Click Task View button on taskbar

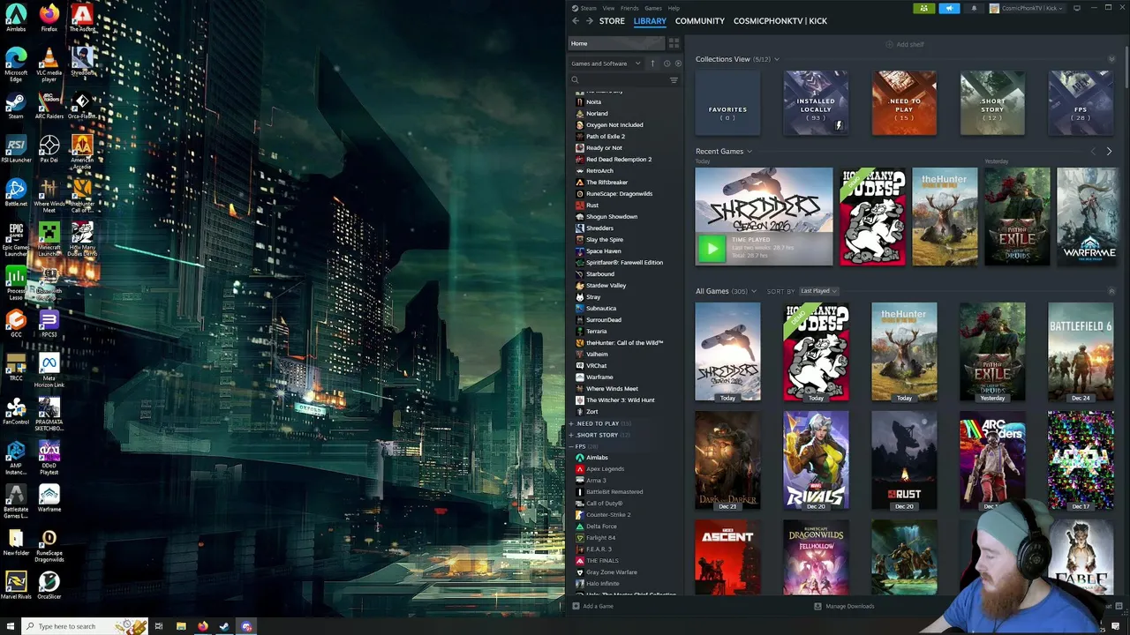[159, 626]
